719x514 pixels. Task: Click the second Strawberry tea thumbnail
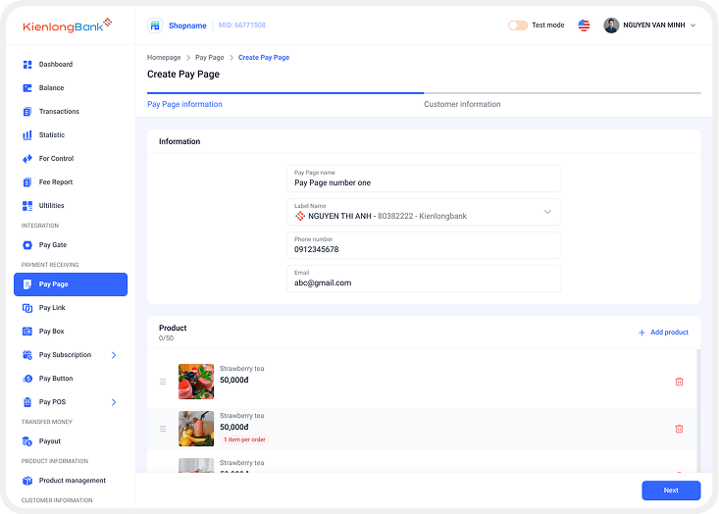[x=196, y=429]
